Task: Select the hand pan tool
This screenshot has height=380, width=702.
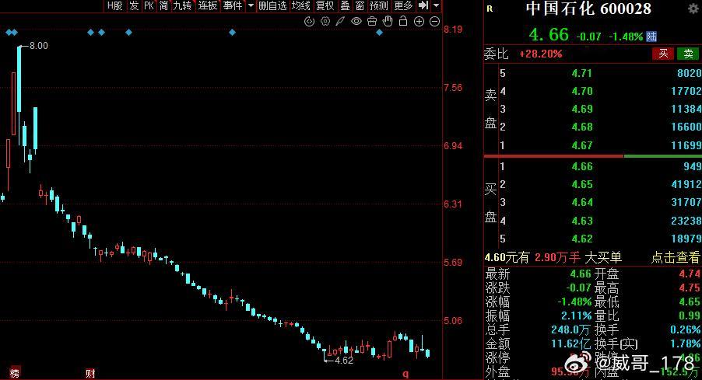Action: tap(388, 21)
